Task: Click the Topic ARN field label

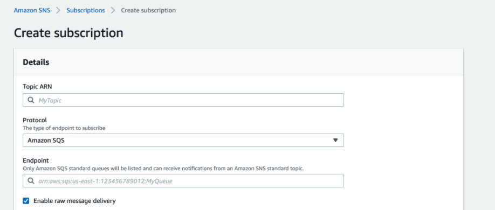Action: point(37,86)
